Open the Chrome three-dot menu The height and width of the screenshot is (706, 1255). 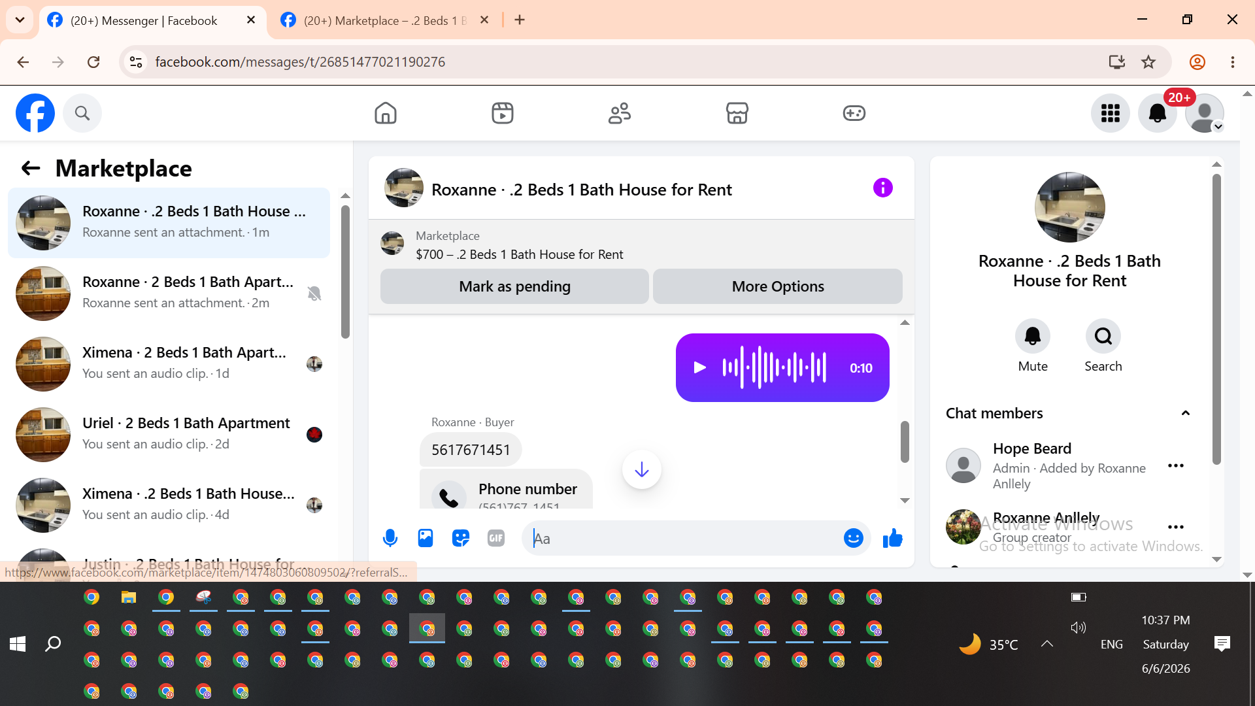pyautogui.click(x=1233, y=62)
